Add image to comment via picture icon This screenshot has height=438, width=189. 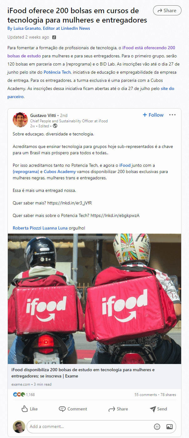pos(170,427)
